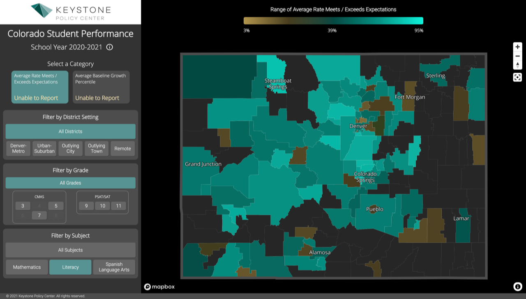Click the Mapbox logo
Screen dimensions: 526x299
pos(159,287)
